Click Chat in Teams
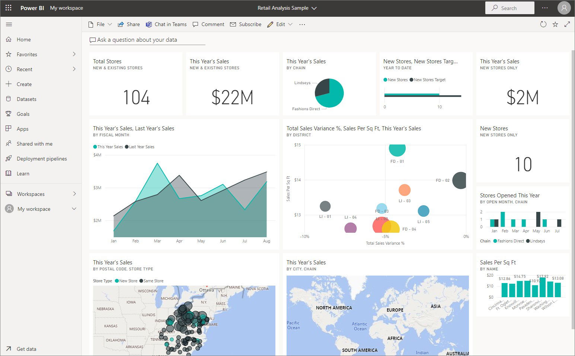 tap(166, 24)
